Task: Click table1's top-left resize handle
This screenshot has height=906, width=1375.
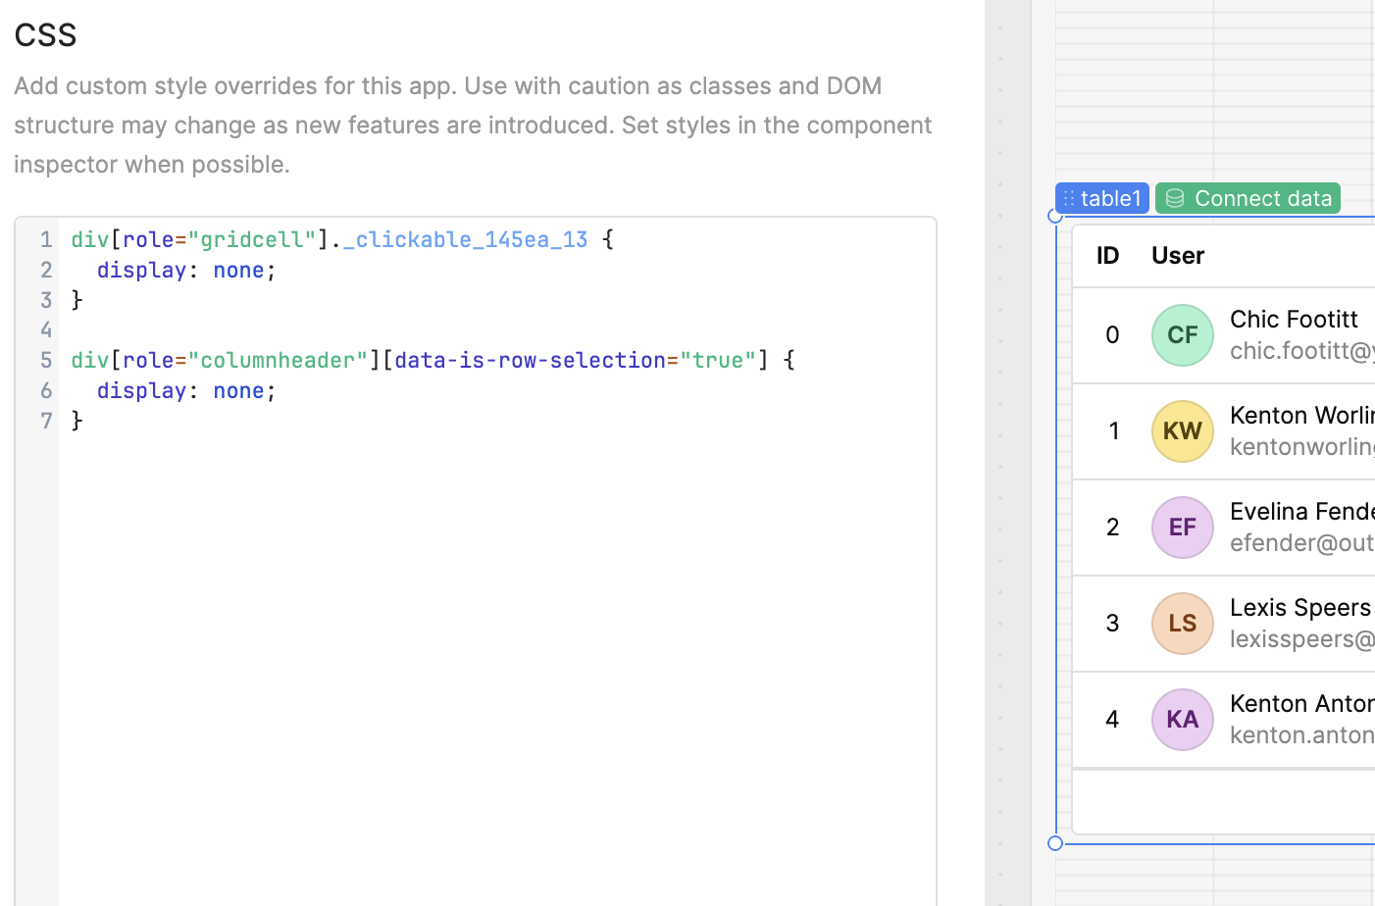Action: [1055, 216]
